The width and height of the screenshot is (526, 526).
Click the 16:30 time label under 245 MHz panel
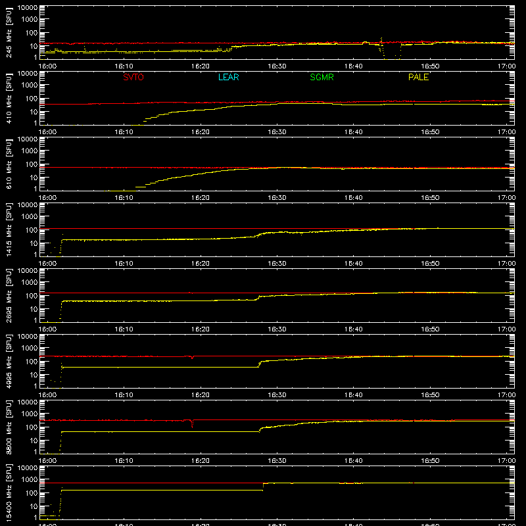point(277,66)
